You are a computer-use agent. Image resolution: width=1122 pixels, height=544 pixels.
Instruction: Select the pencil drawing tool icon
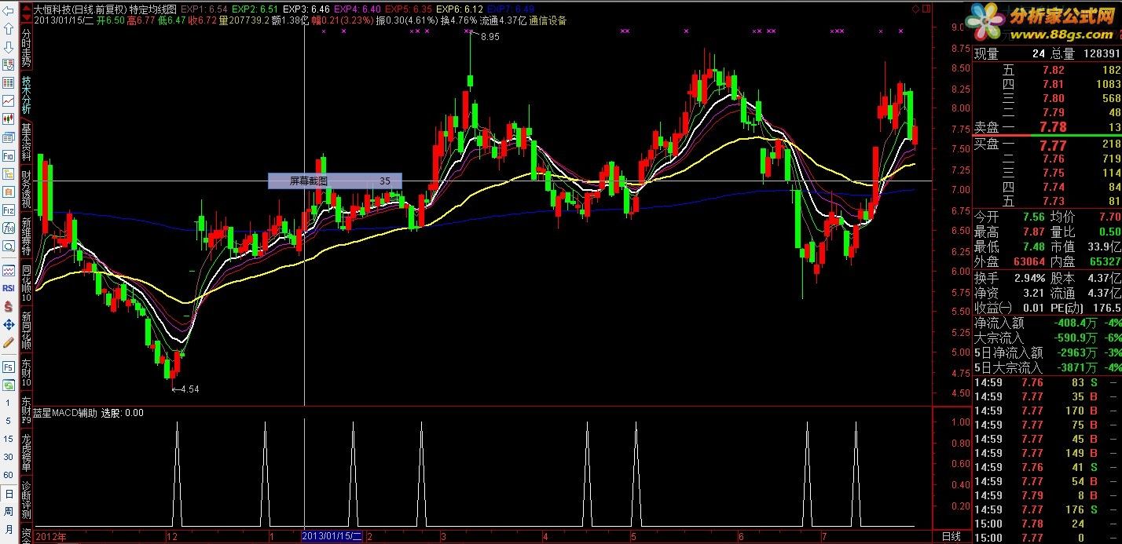[9, 342]
